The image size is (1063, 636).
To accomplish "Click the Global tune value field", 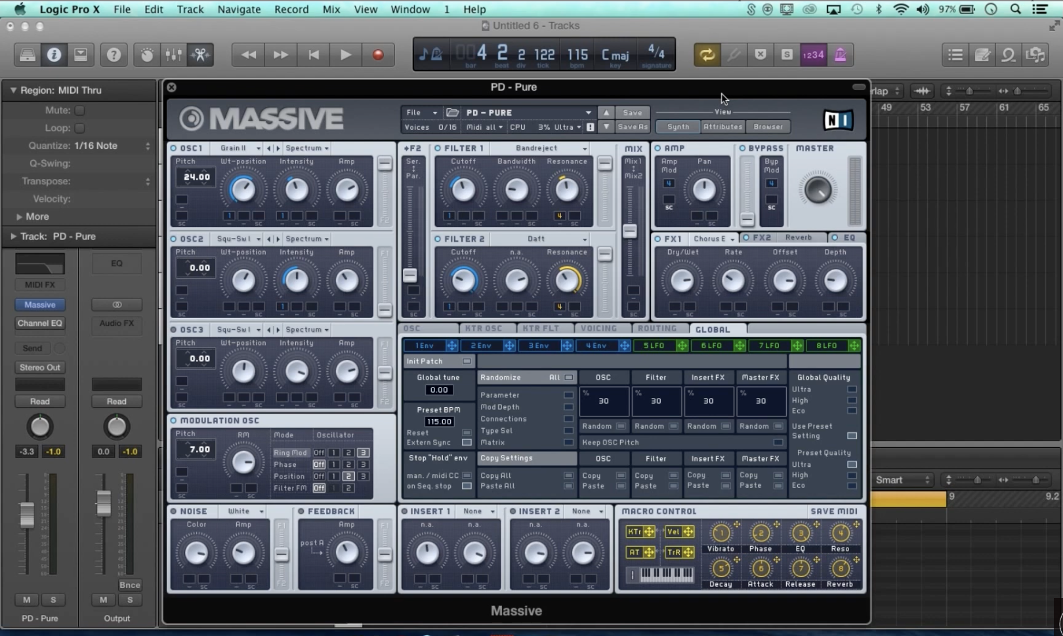I will coord(438,390).
